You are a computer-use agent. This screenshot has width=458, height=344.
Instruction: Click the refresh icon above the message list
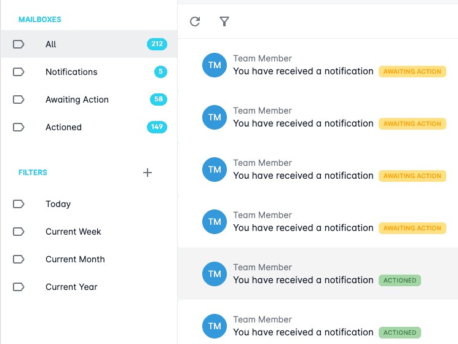tap(195, 21)
